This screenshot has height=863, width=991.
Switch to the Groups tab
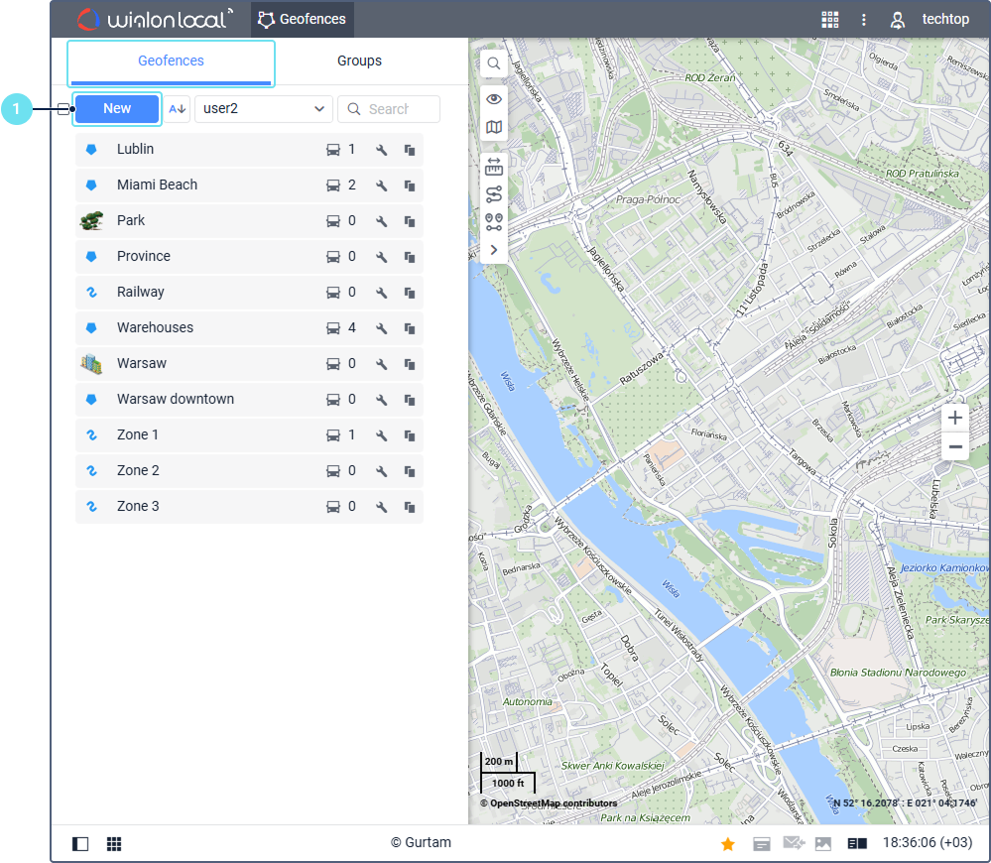tap(359, 62)
